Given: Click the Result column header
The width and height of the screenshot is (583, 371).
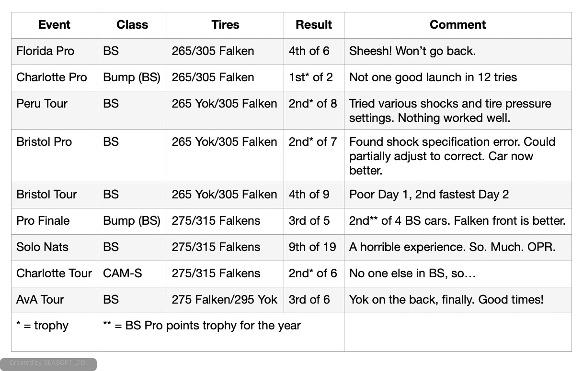Looking at the screenshot, I should (x=314, y=25).
